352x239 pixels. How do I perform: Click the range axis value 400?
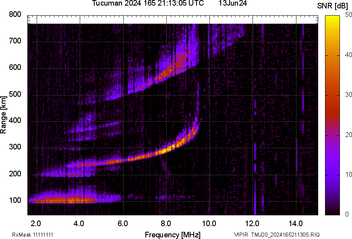tap(15, 121)
